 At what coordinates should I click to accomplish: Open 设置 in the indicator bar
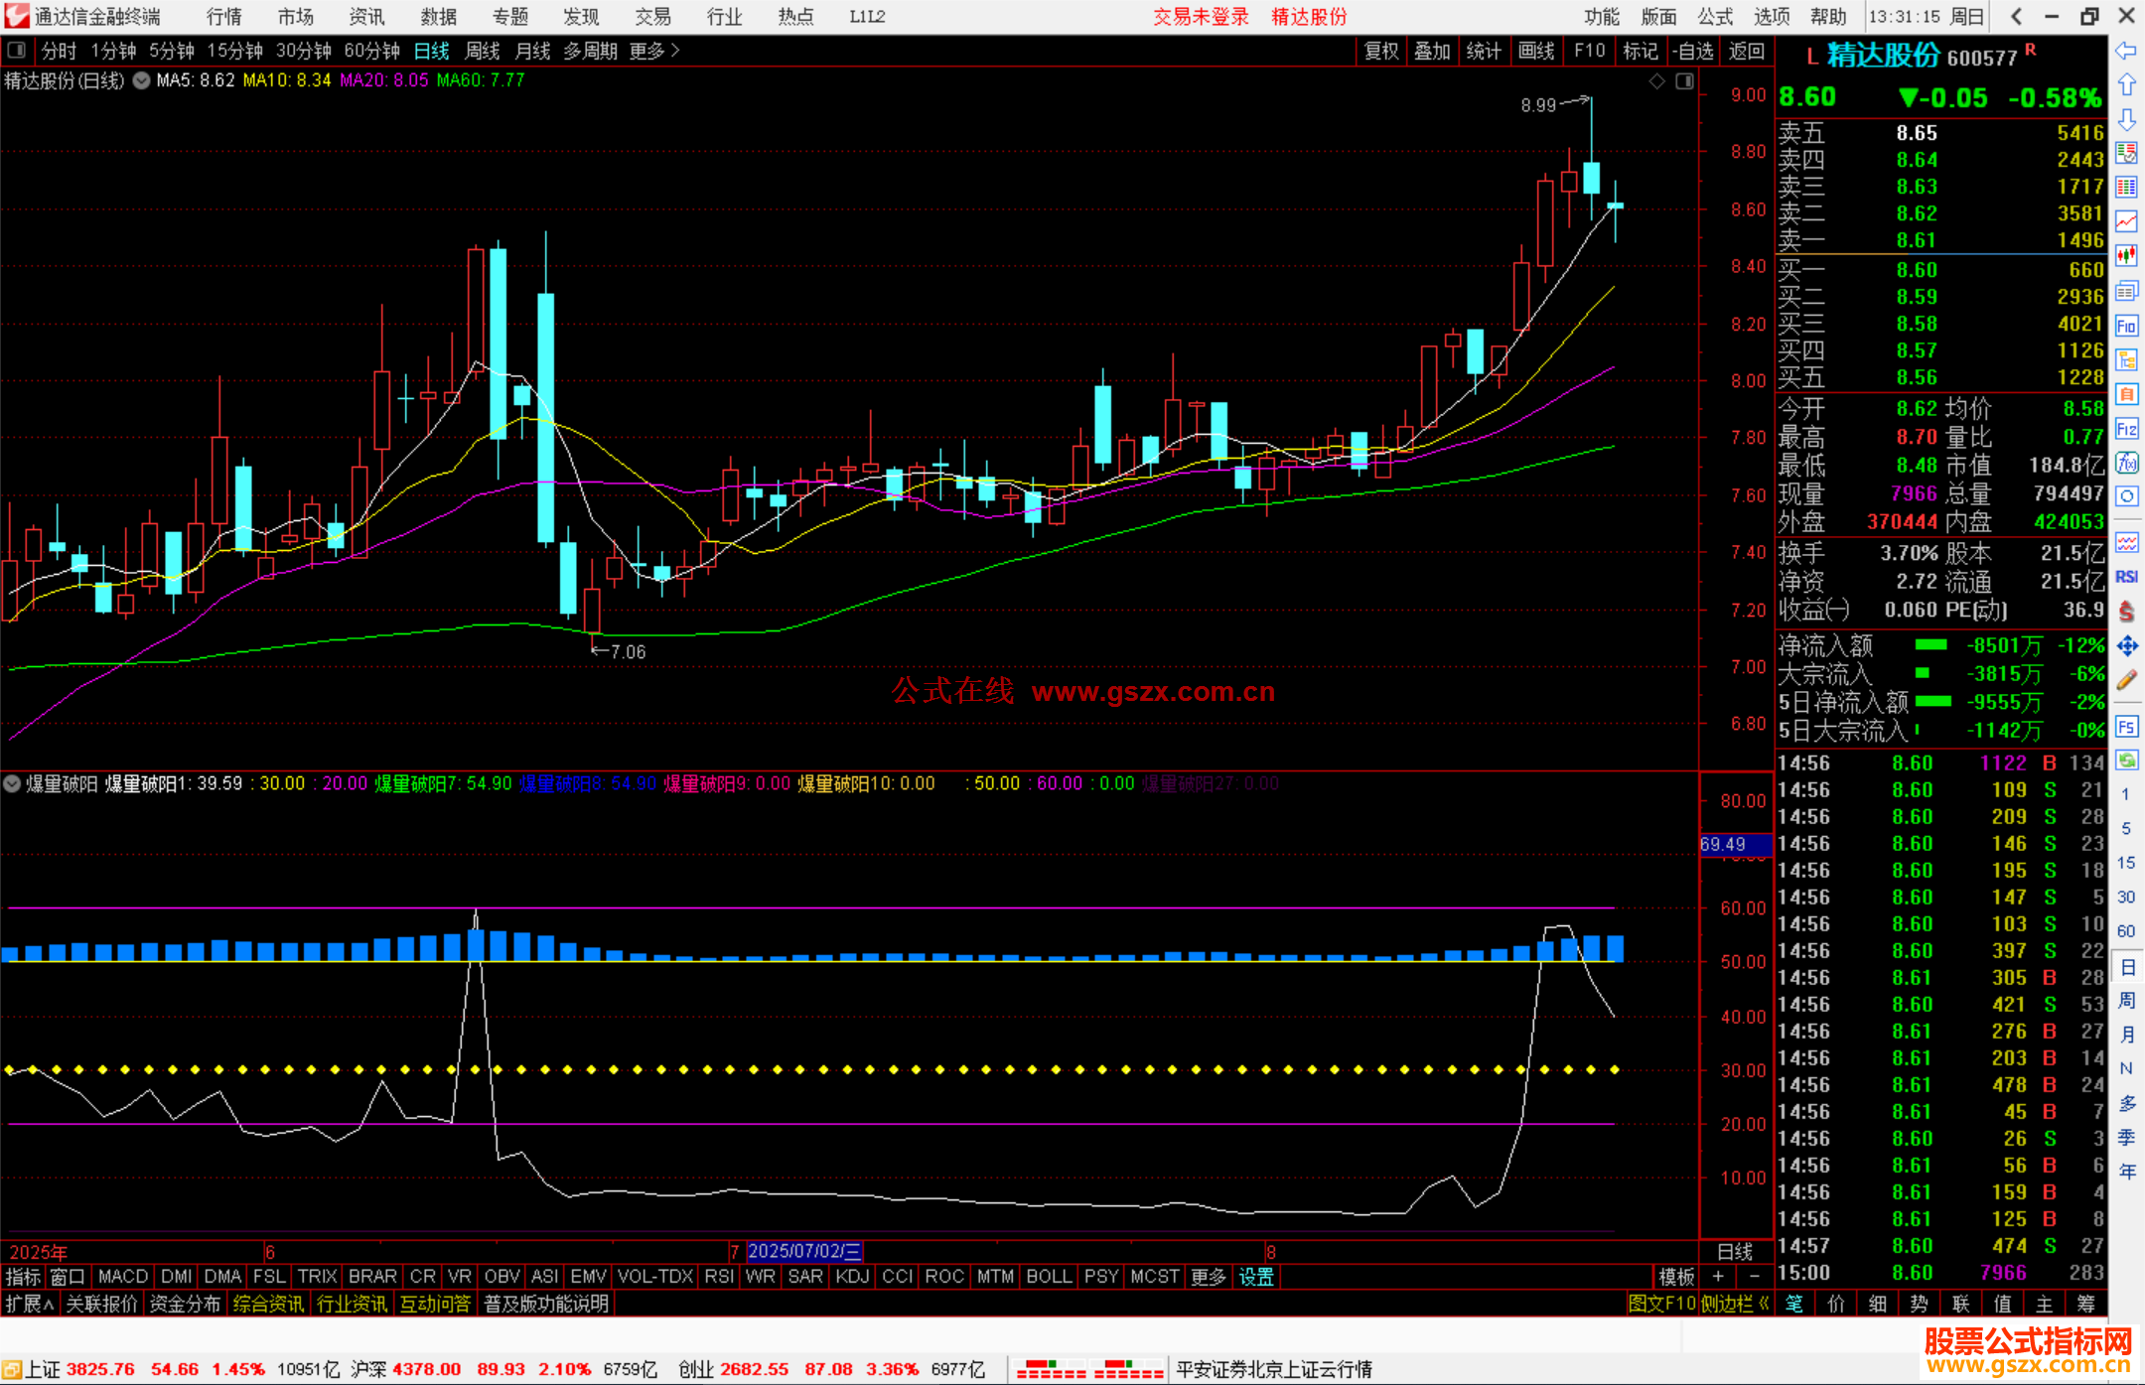coord(1256,1277)
